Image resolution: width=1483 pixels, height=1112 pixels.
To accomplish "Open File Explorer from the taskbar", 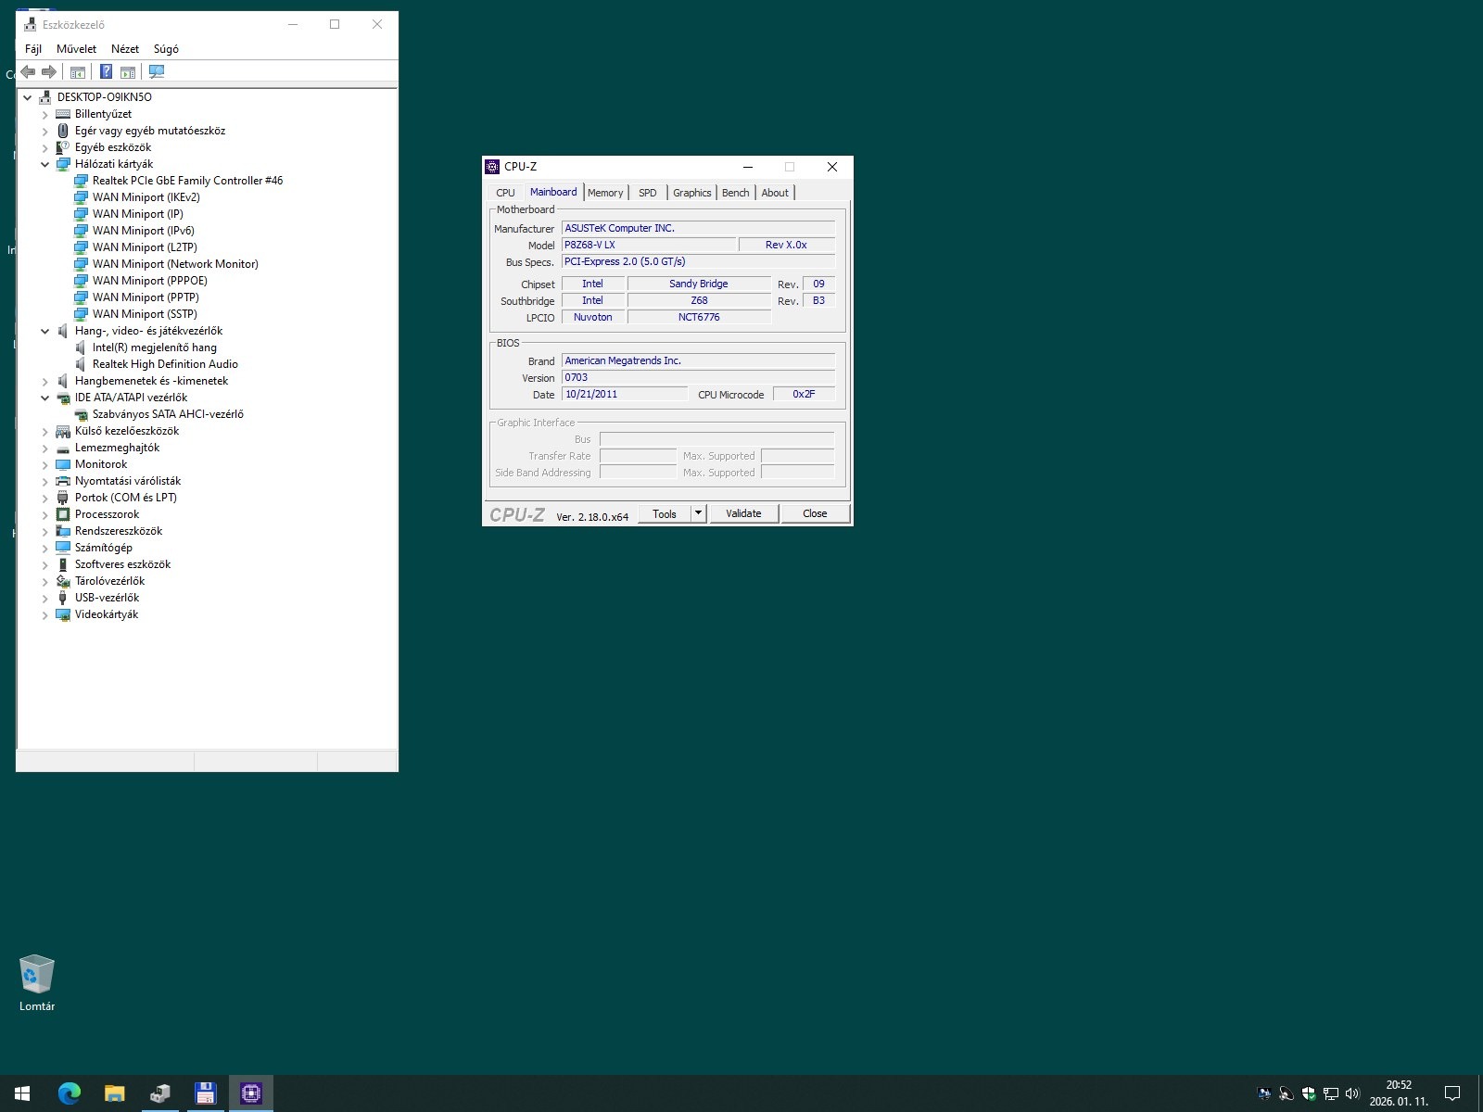I will [x=114, y=1093].
